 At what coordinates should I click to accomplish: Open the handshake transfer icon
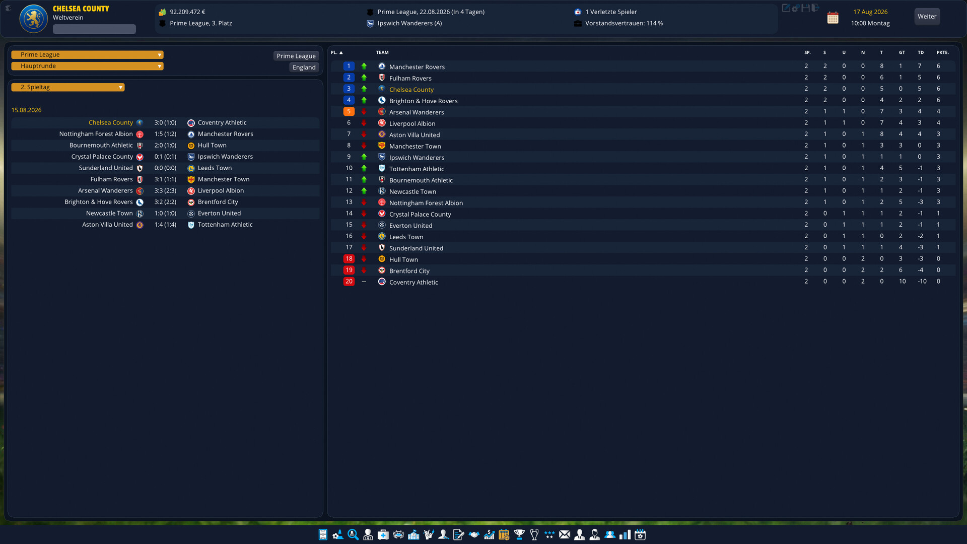[474, 534]
